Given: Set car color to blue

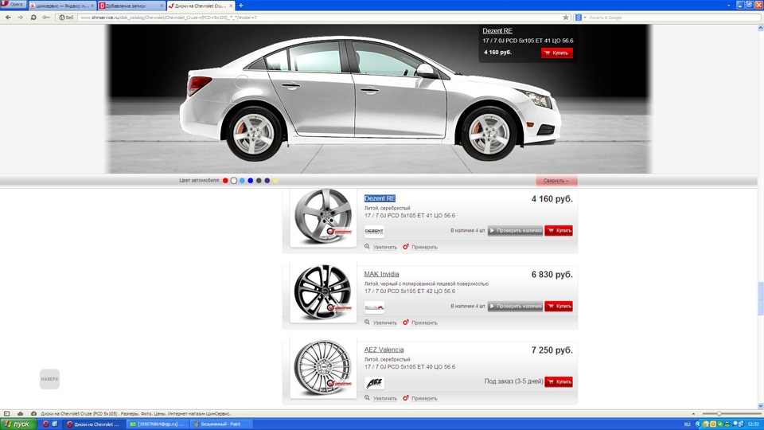Looking at the screenshot, I should click(x=251, y=181).
